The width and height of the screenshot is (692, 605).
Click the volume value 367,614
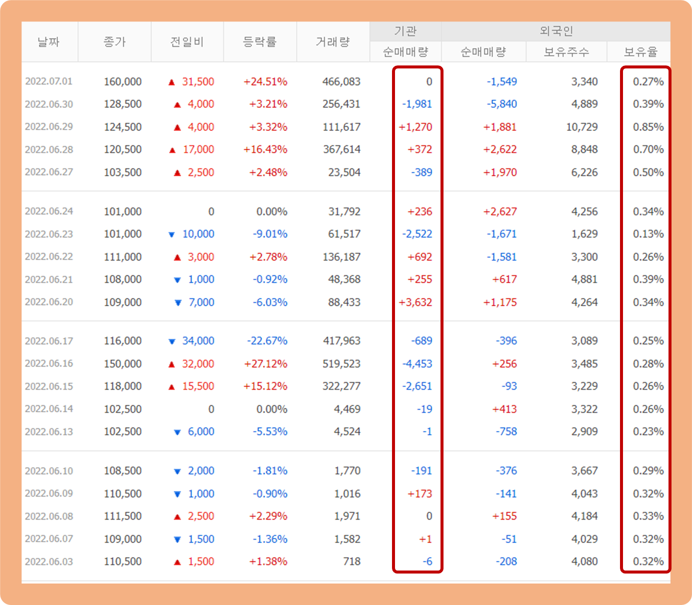341,149
